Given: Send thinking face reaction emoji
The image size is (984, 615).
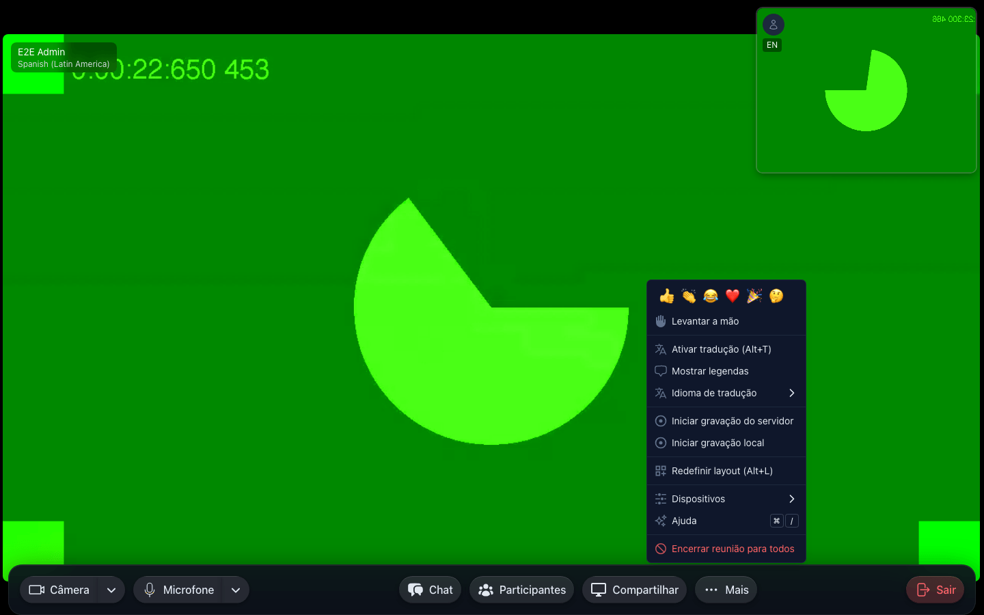Looking at the screenshot, I should [x=776, y=296].
